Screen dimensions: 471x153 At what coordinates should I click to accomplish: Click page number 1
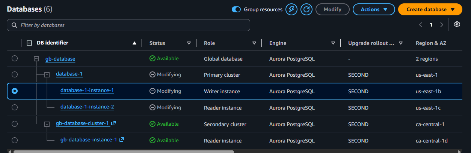(x=431, y=25)
